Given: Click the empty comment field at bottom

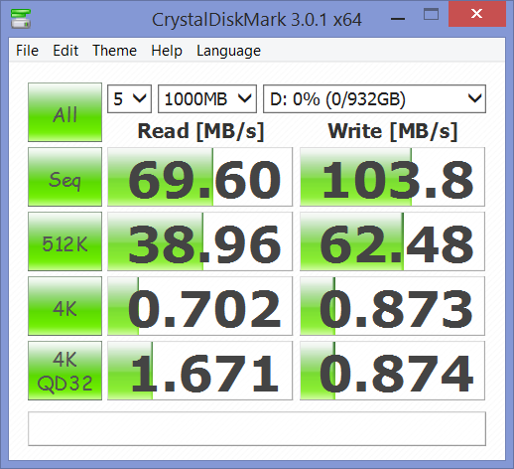Looking at the screenshot, I should coord(257,429).
